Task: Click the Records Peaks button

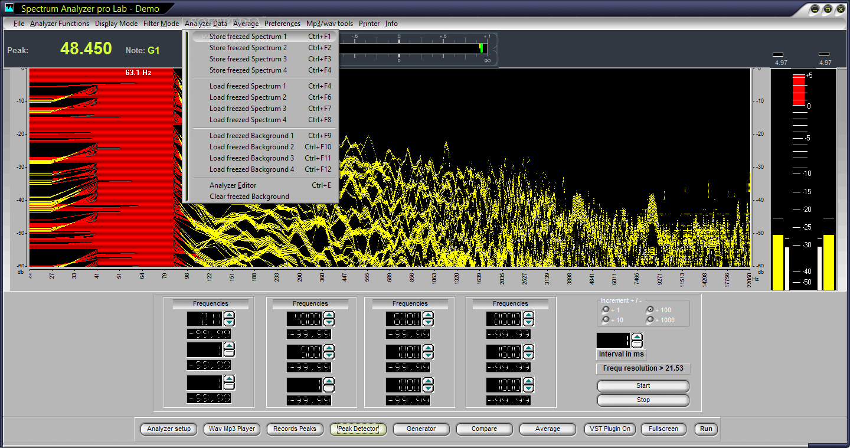Action: click(295, 429)
